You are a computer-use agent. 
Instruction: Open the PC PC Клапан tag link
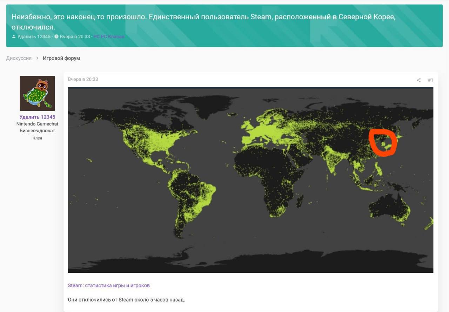point(109,36)
